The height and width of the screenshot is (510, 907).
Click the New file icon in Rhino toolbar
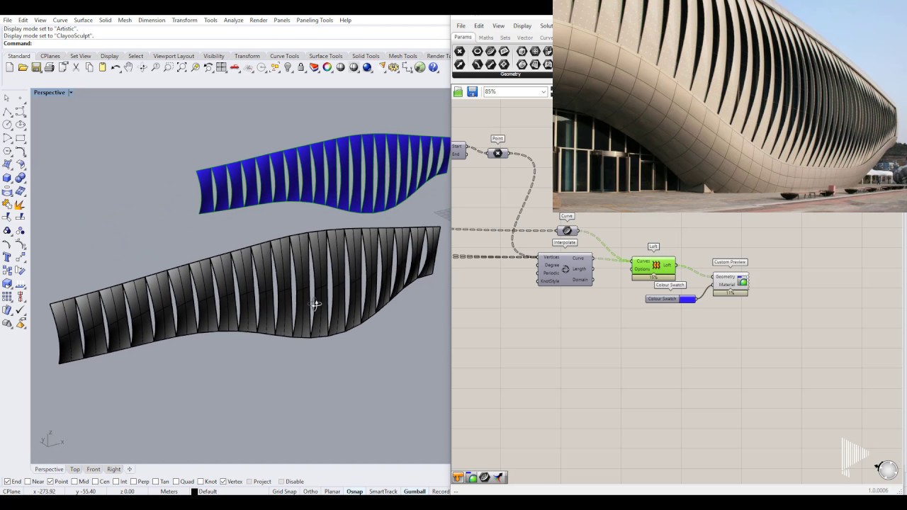pyautogui.click(x=9, y=67)
